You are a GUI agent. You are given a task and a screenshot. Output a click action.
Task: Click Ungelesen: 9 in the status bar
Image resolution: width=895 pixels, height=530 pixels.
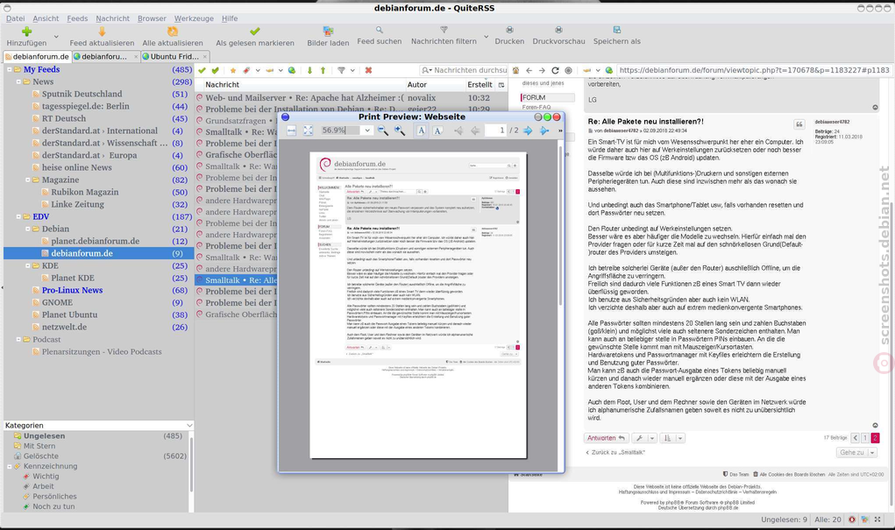(784, 519)
